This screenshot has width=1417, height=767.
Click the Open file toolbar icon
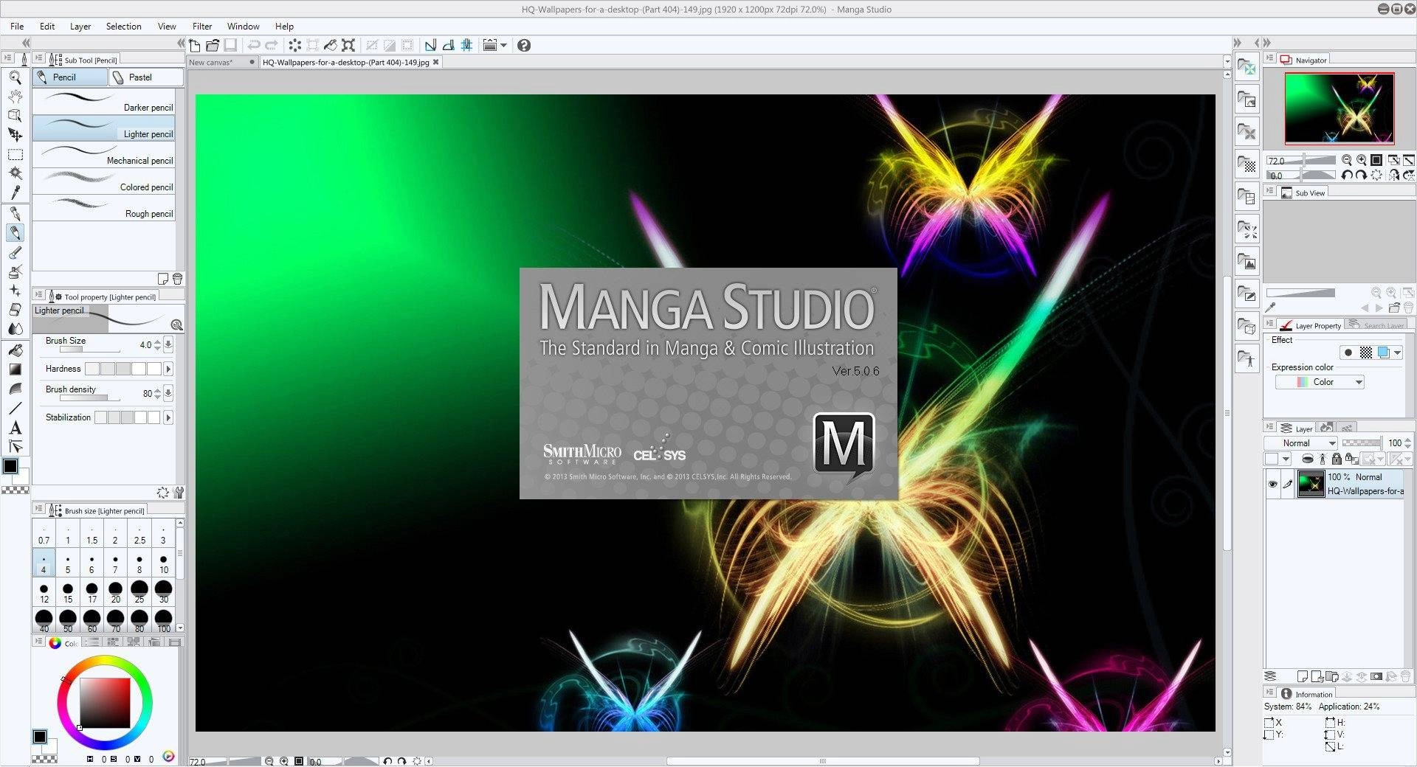coord(213,45)
